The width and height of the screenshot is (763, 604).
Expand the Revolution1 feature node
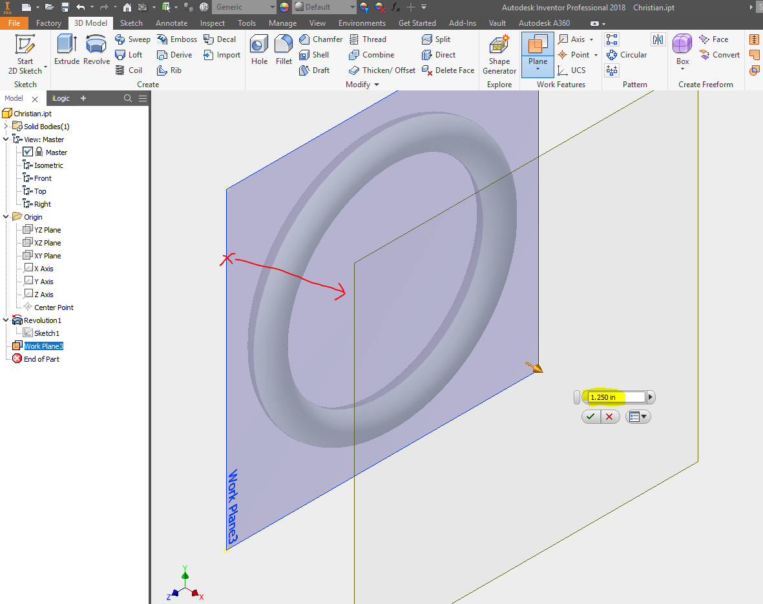tap(5, 320)
